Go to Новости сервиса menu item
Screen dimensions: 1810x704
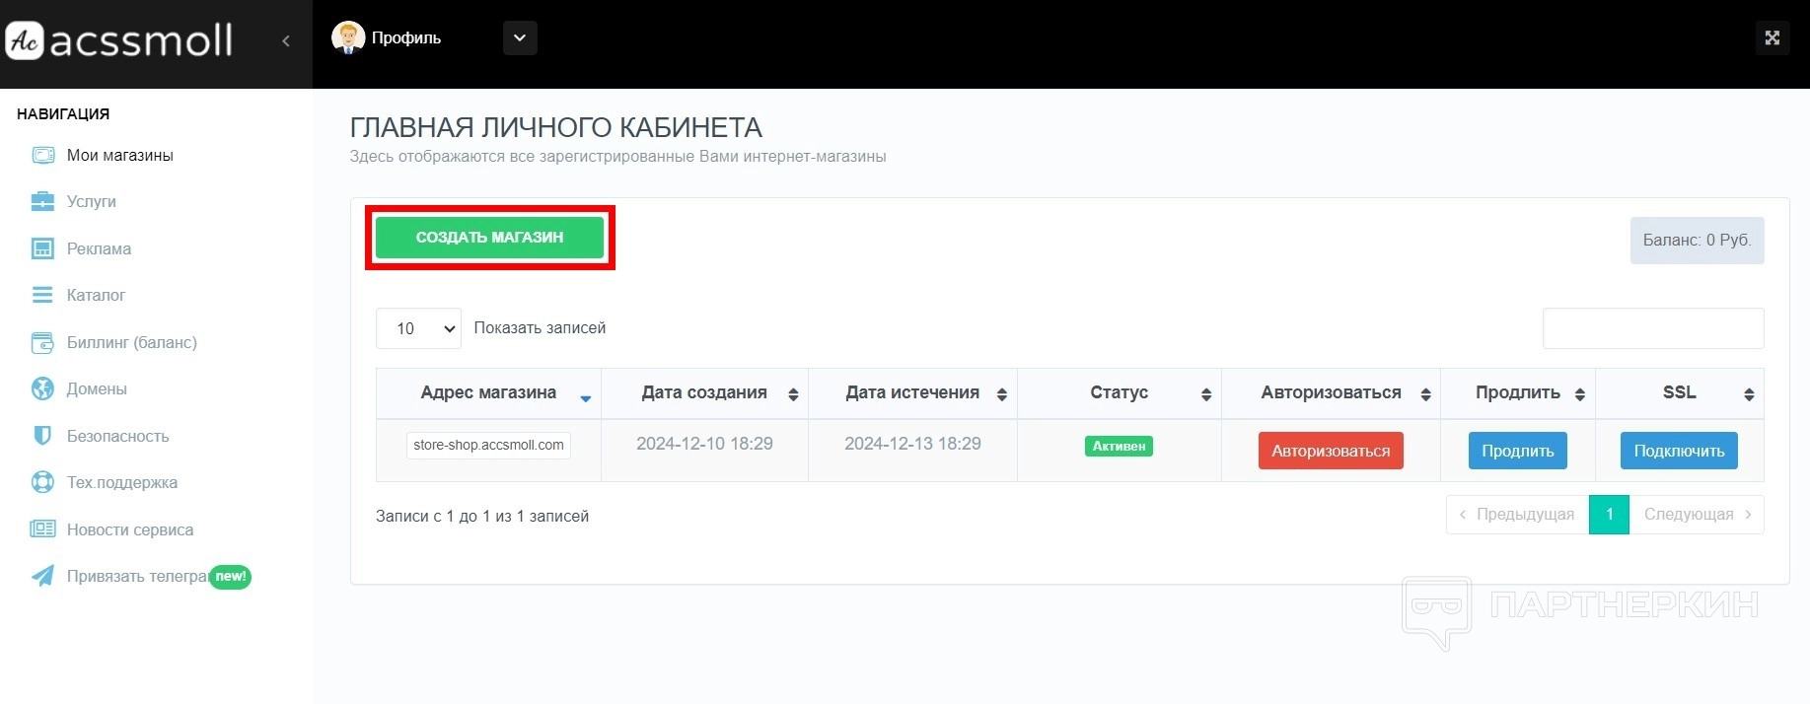pyautogui.click(x=129, y=529)
